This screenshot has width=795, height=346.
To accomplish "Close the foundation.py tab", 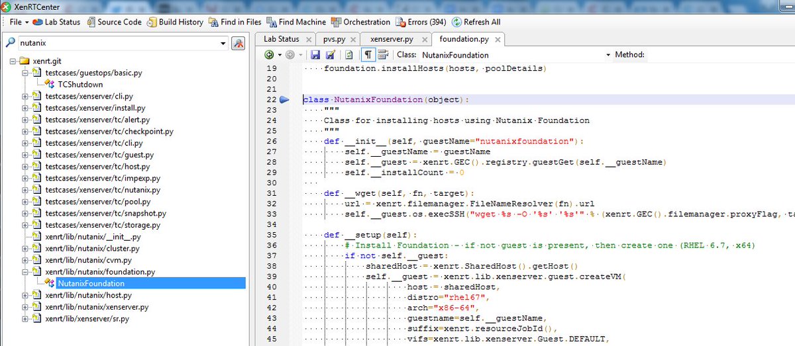I will click(x=497, y=40).
